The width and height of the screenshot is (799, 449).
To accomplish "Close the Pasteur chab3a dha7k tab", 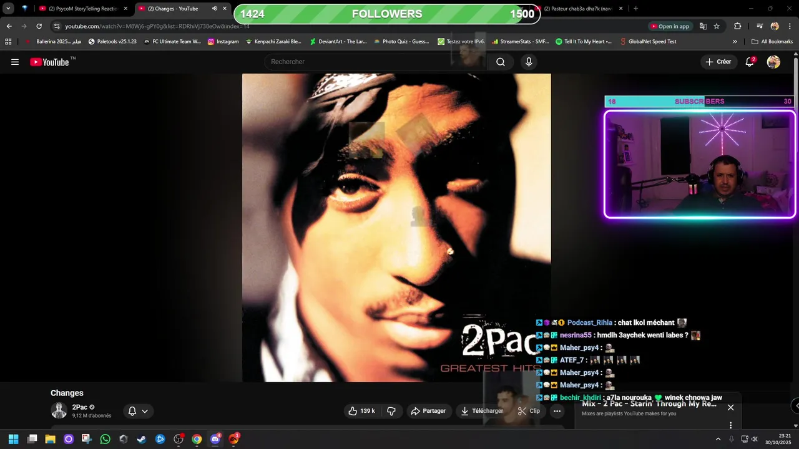I will pos(620,9).
